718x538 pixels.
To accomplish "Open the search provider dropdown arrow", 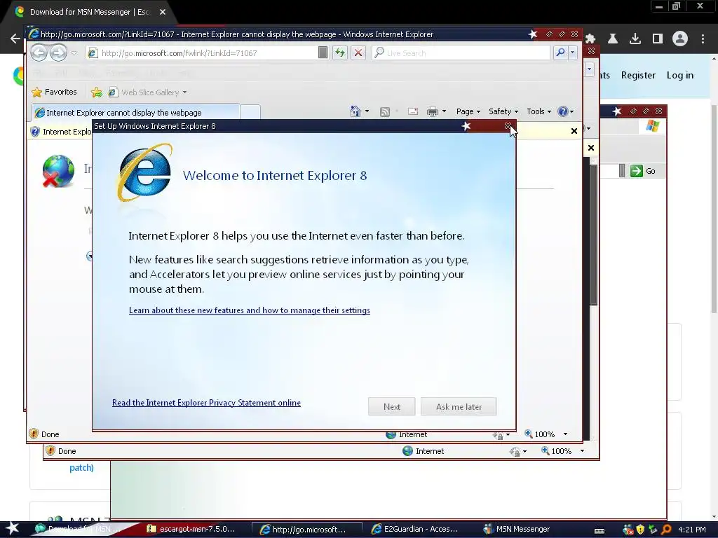I will [572, 53].
